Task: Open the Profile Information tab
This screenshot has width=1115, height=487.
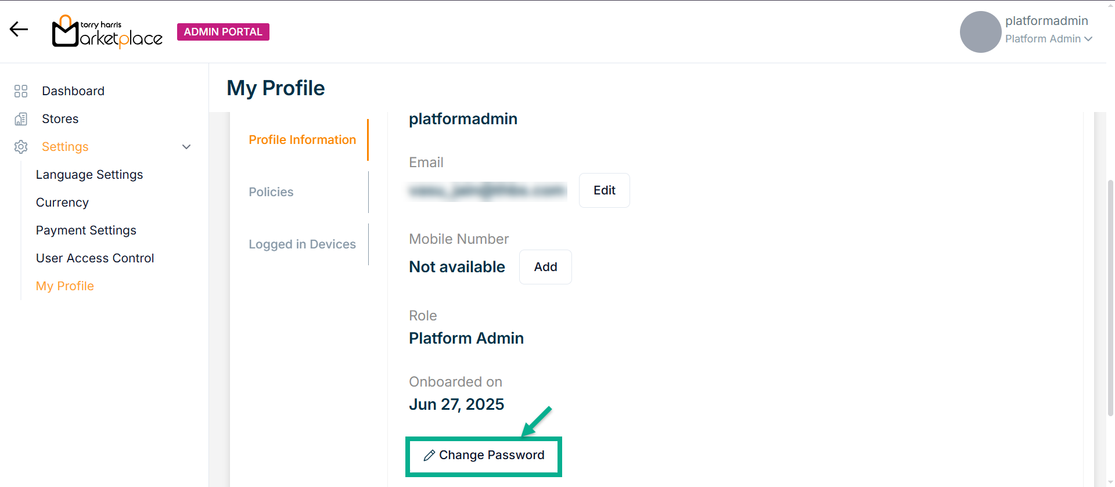Action: coord(302,140)
